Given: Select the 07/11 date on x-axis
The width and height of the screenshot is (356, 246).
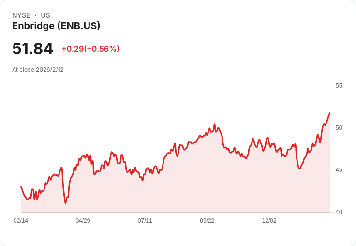Looking at the screenshot, I should pos(145,221).
